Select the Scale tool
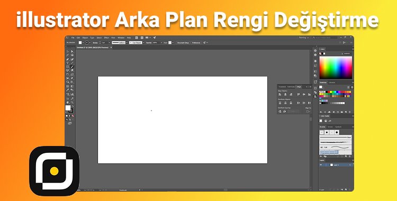 [x=72, y=75]
